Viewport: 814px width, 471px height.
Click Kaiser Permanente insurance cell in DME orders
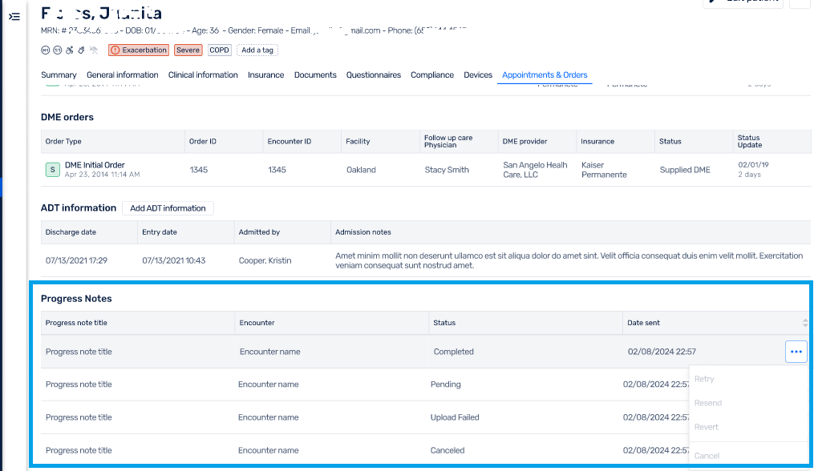604,170
